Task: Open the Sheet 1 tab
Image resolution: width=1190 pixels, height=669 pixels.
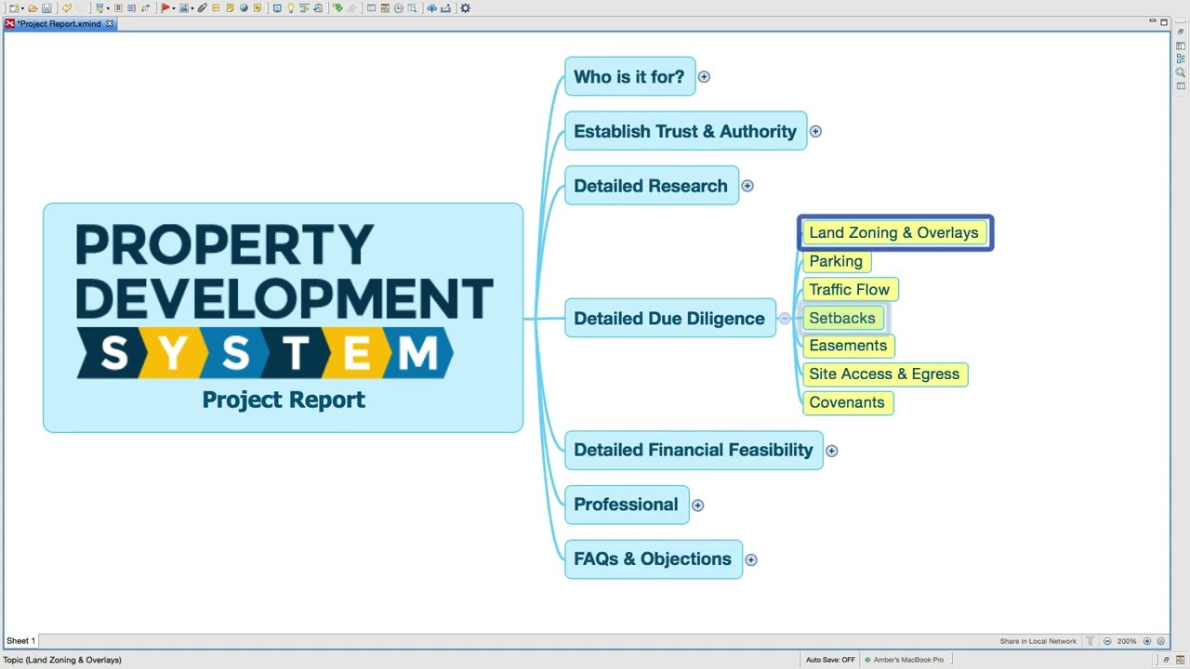Action: point(20,641)
